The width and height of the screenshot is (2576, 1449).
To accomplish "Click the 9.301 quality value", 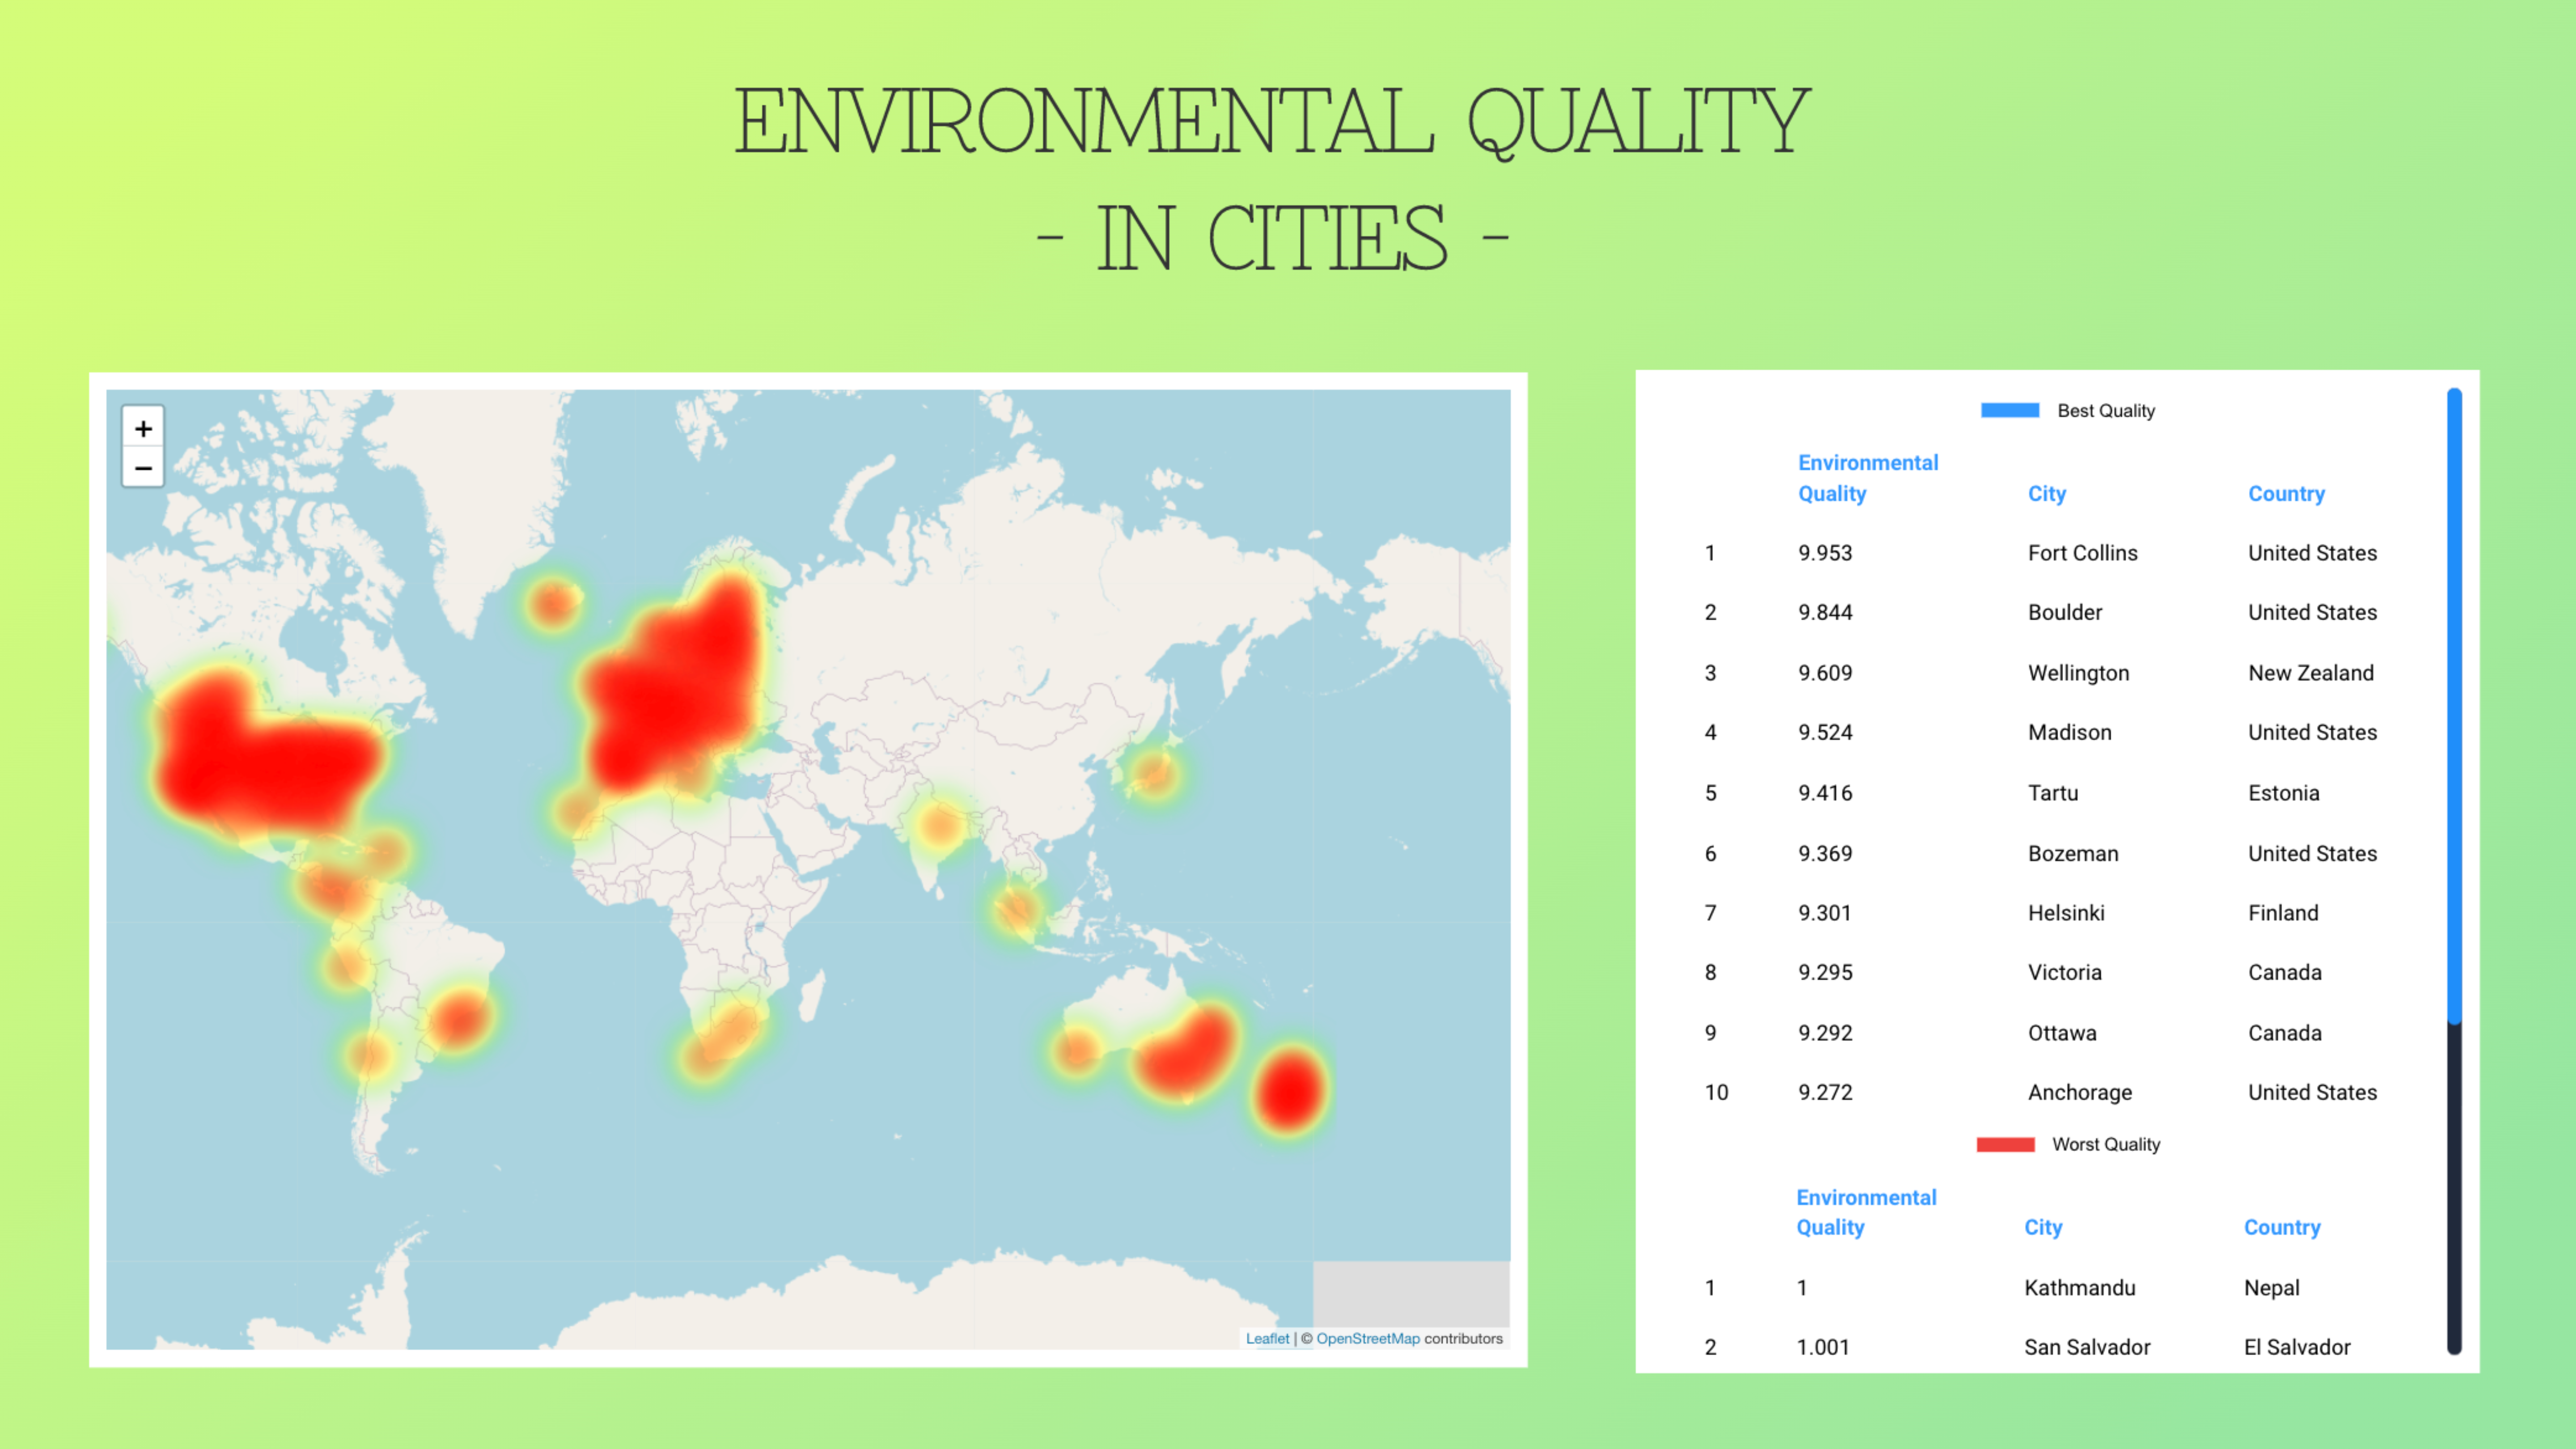I will click(1825, 913).
